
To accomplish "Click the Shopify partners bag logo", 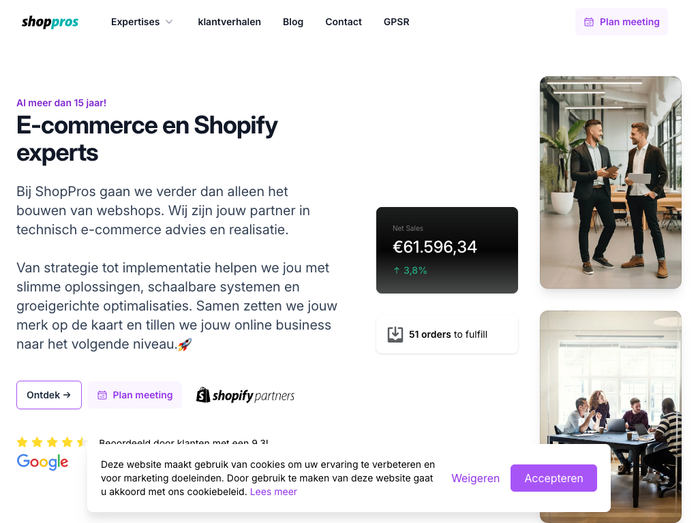I will (203, 395).
